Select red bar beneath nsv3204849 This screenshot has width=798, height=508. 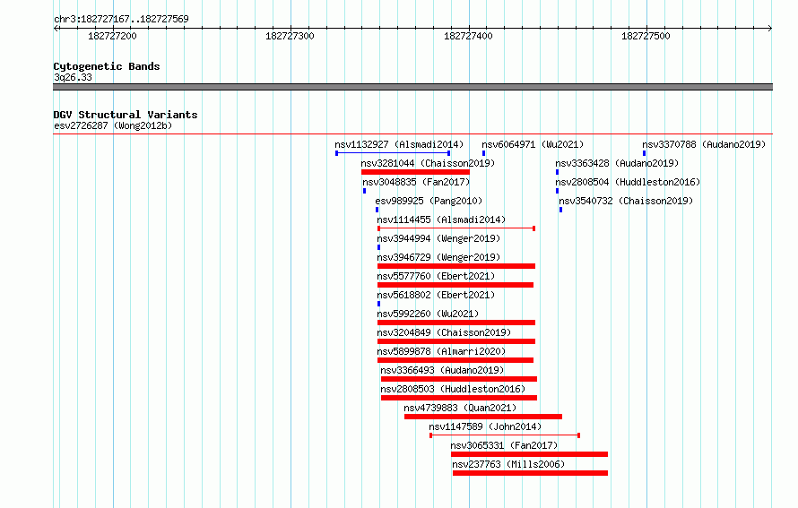pos(456,341)
